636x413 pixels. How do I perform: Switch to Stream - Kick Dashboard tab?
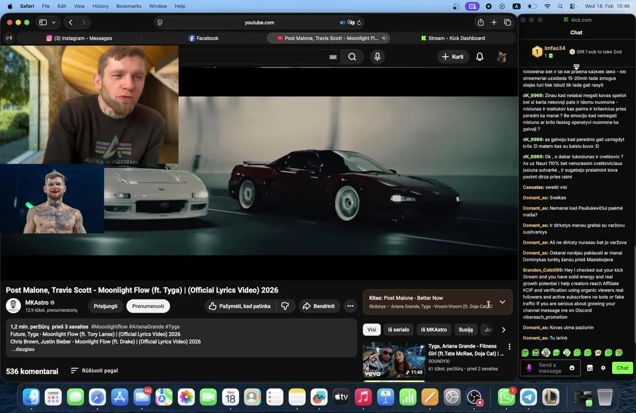coord(452,38)
